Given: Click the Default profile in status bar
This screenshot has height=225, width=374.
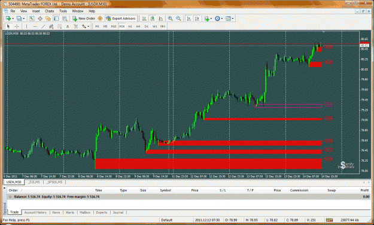Looking at the screenshot, I should (167, 220).
